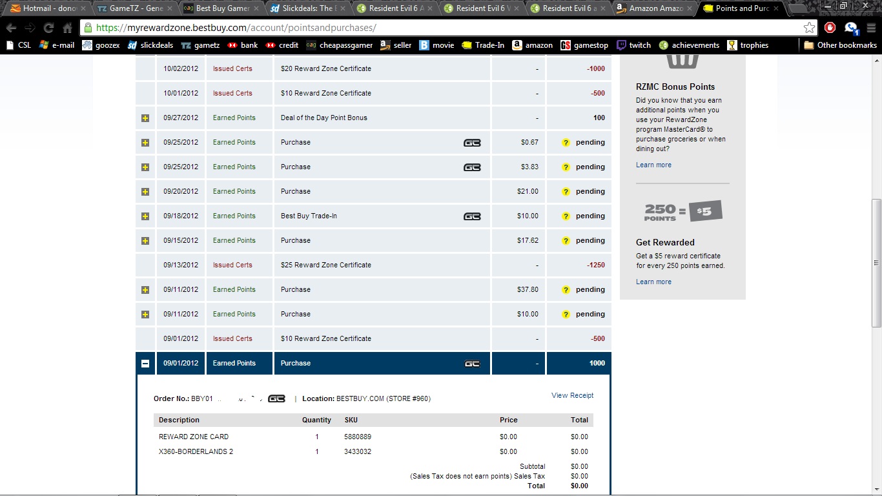The image size is (882, 496).
Task: Click GC icon on the 09/01/2012 highlighted row
Action: coord(472,364)
